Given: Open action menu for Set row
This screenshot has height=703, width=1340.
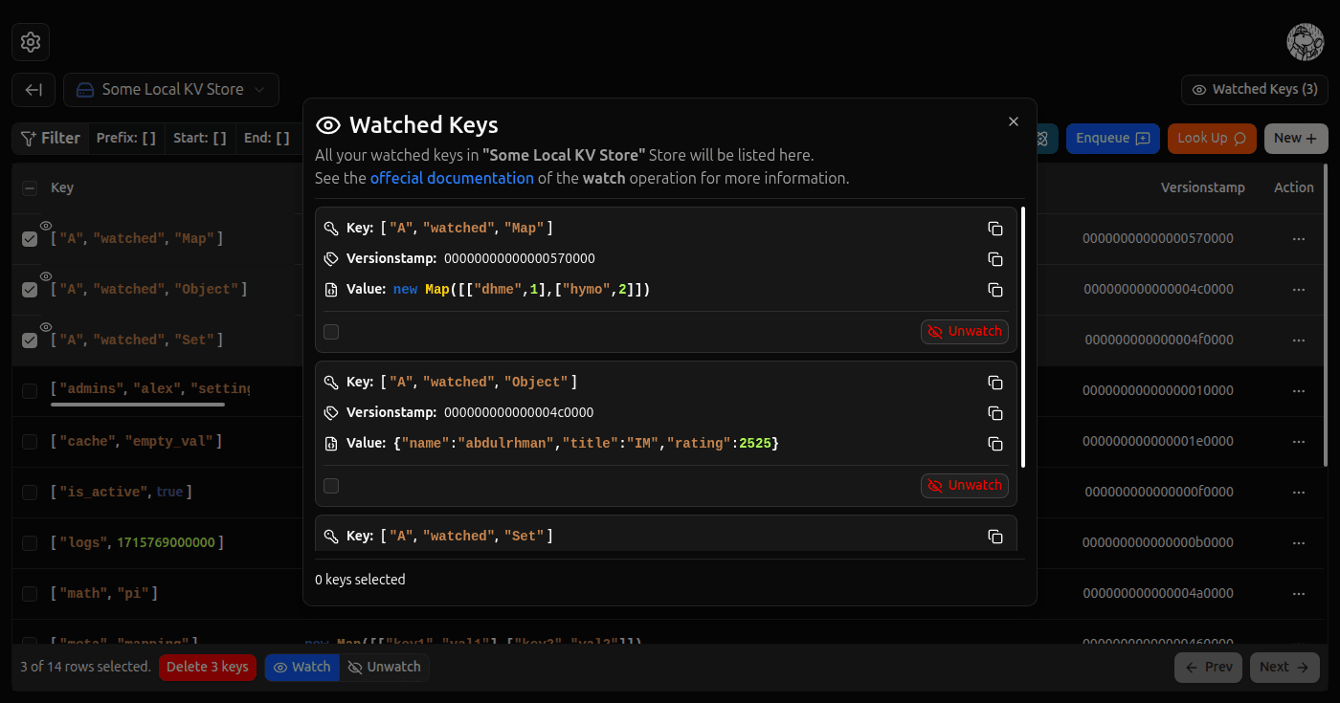Looking at the screenshot, I should [x=1299, y=341].
